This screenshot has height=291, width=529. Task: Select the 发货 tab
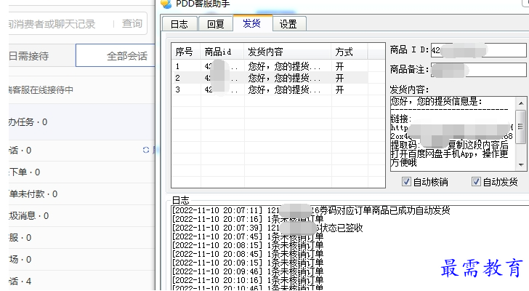252,23
